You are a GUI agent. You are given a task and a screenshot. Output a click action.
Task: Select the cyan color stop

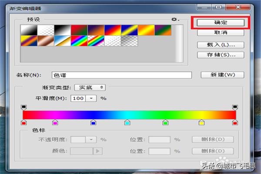(x=127, y=122)
